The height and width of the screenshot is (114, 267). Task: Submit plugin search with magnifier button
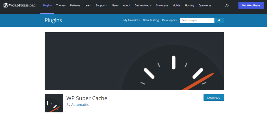(x=219, y=20)
